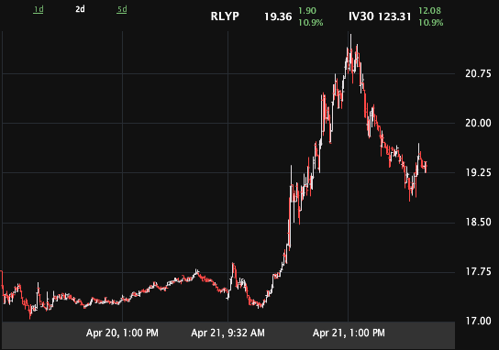The width and height of the screenshot is (499, 350).
Task: Switch chart to 1d range
Action: [x=39, y=9]
